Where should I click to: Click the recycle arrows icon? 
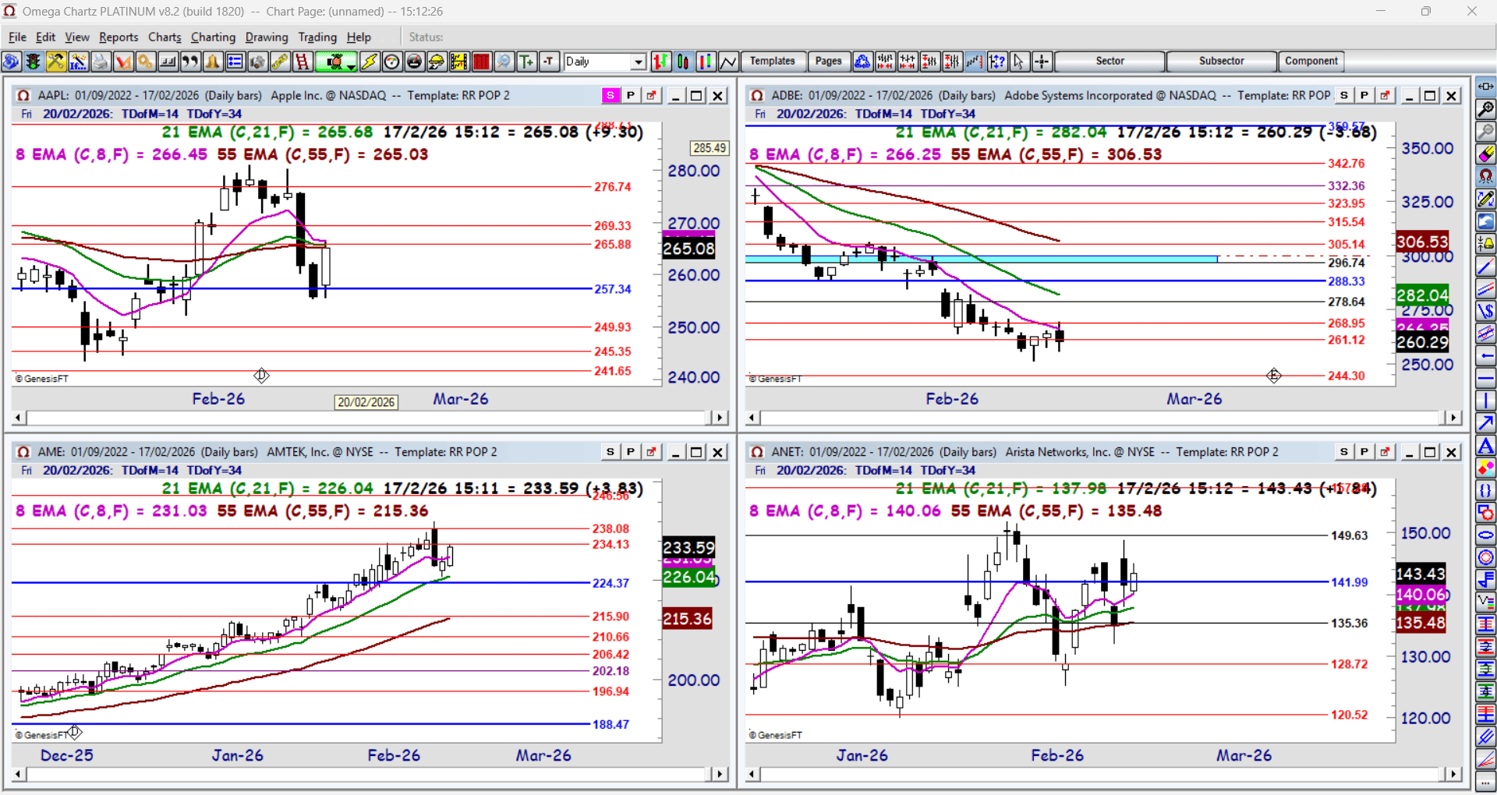tap(862, 62)
